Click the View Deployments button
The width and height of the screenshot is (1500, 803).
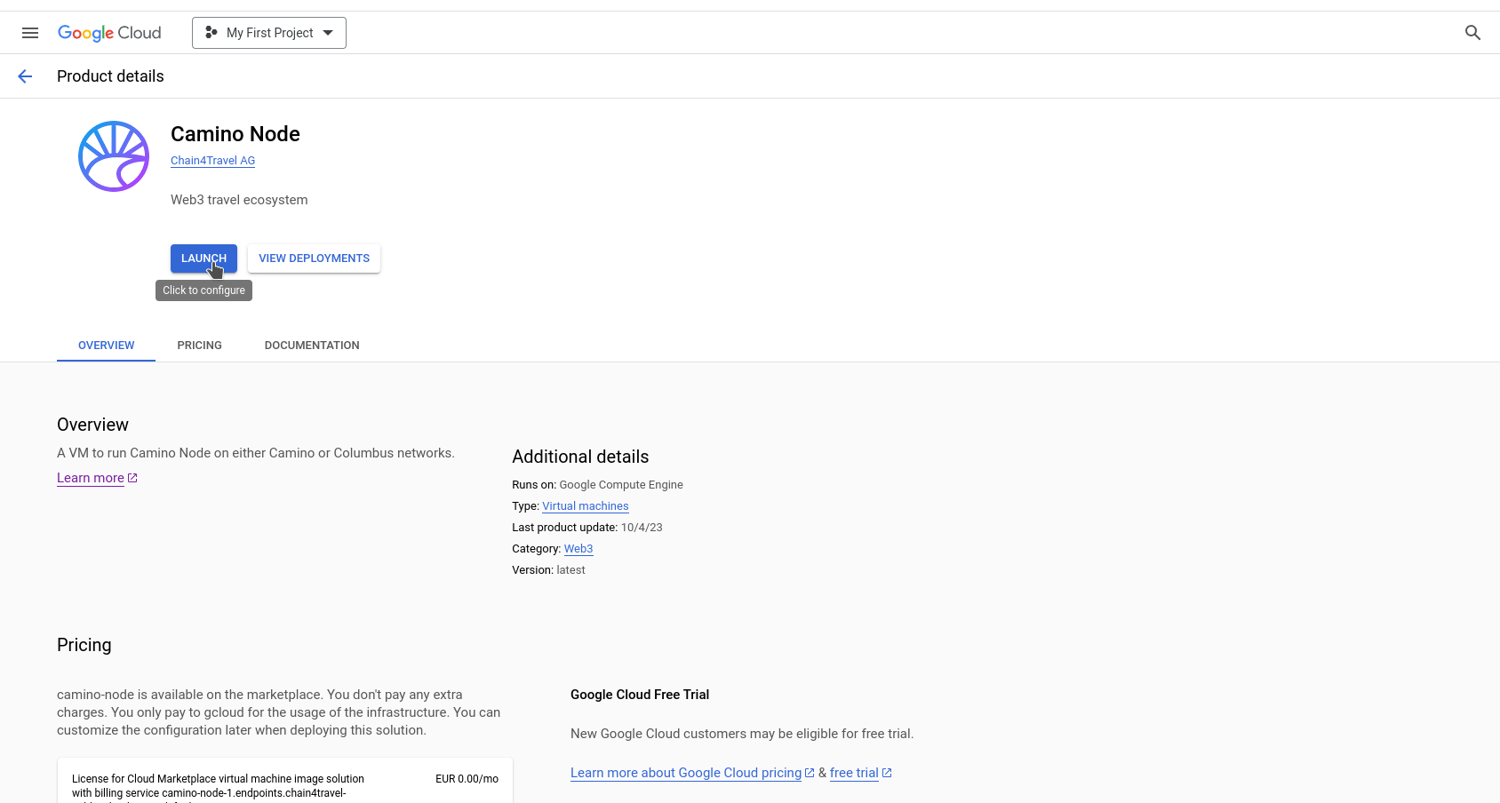pos(314,258)
